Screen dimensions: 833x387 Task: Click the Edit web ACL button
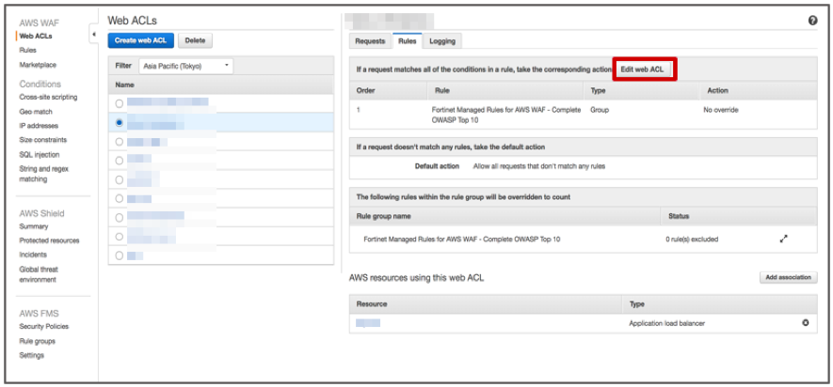pyautogui.click(x=644, y=70)
